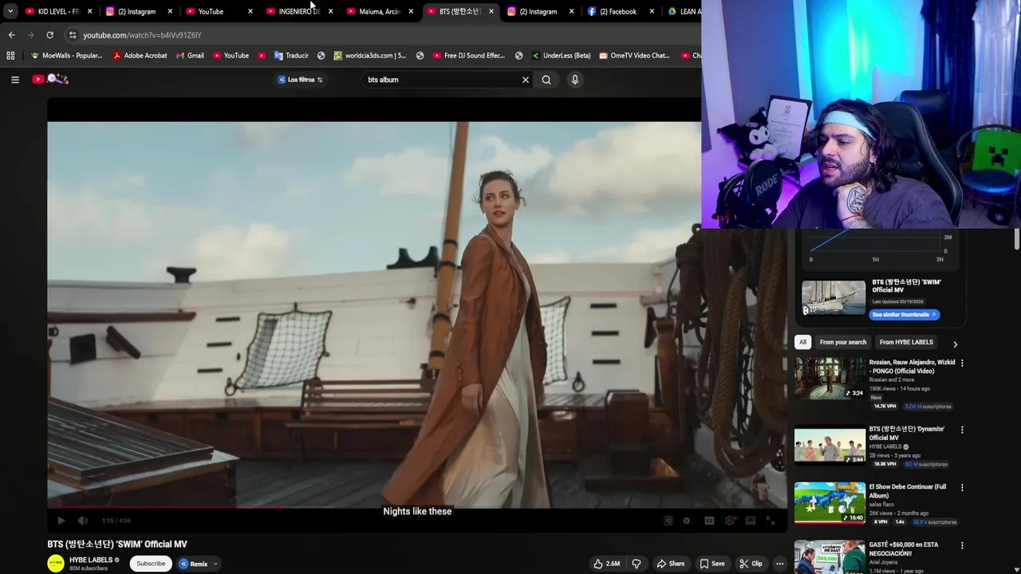Open the HYBE LABELS channel name link
Screen dimensions: 1021x574
coord(91,560)
